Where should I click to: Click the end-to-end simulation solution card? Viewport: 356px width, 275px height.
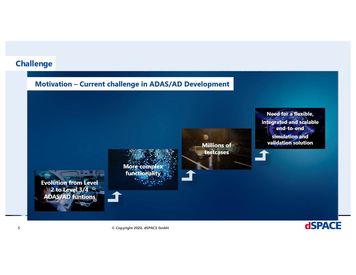(x=290, y=128)
